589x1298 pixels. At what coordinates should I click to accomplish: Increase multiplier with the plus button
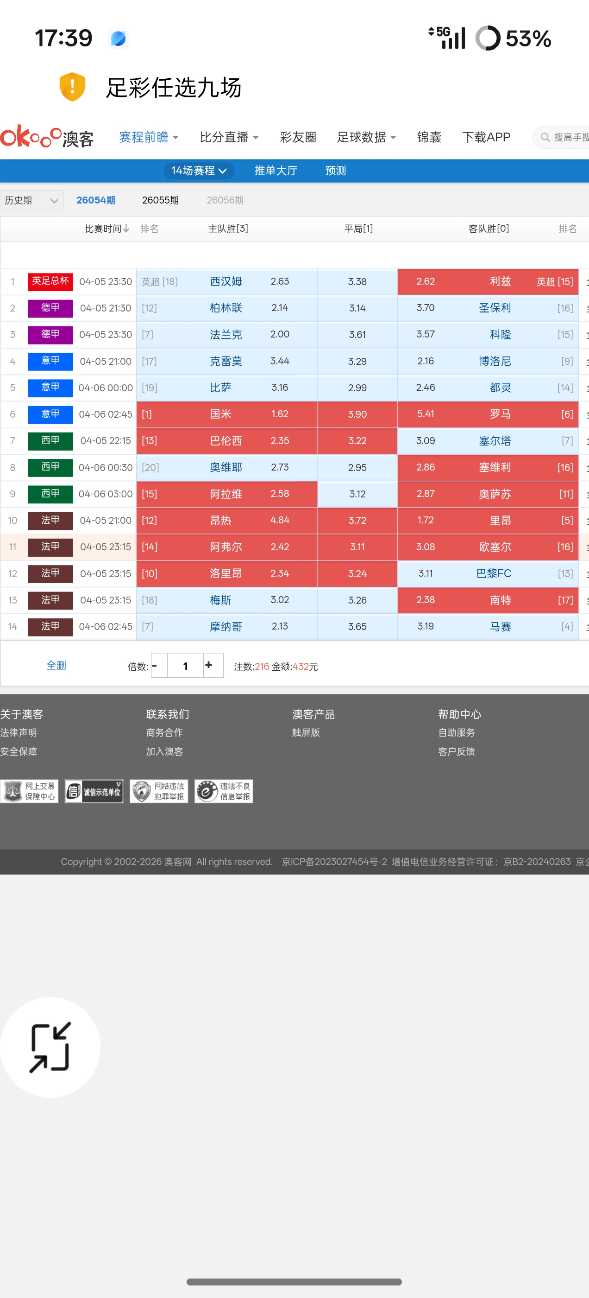pyautogui.click(x=208, y=665)
